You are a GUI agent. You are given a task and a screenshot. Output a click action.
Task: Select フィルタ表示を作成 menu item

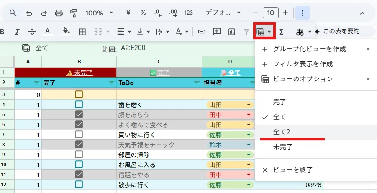tap(316, 64)
